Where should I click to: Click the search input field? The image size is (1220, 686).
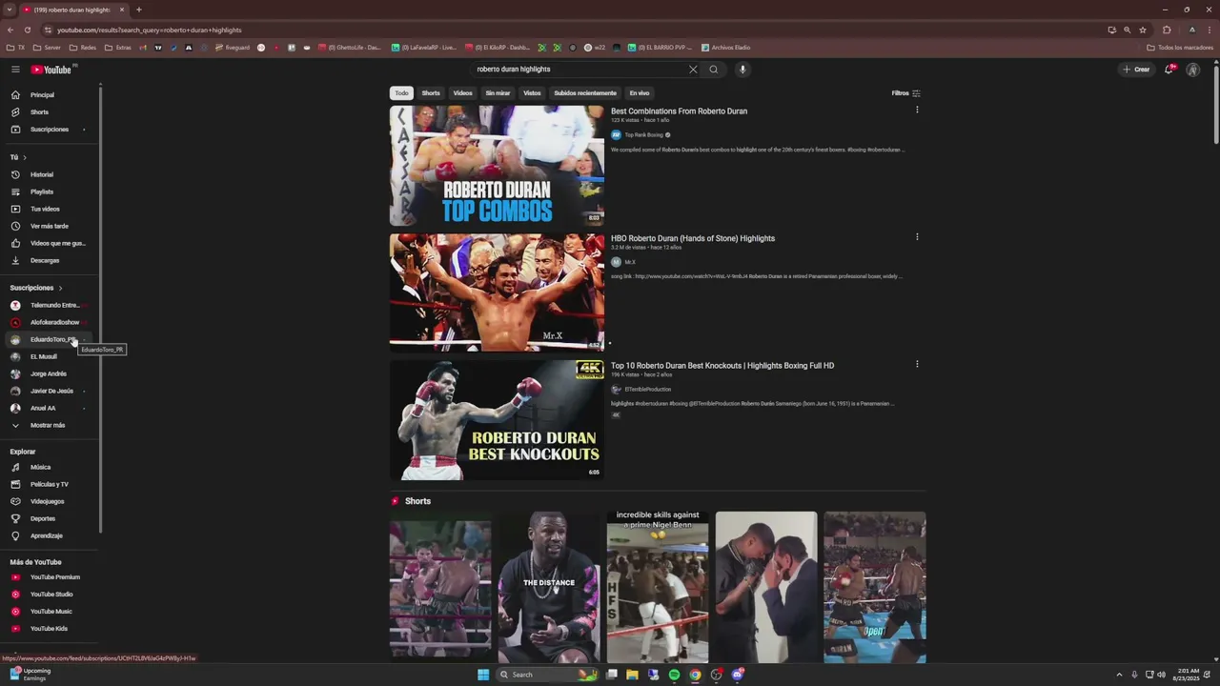pyautogui.click(x=581, y=70)
